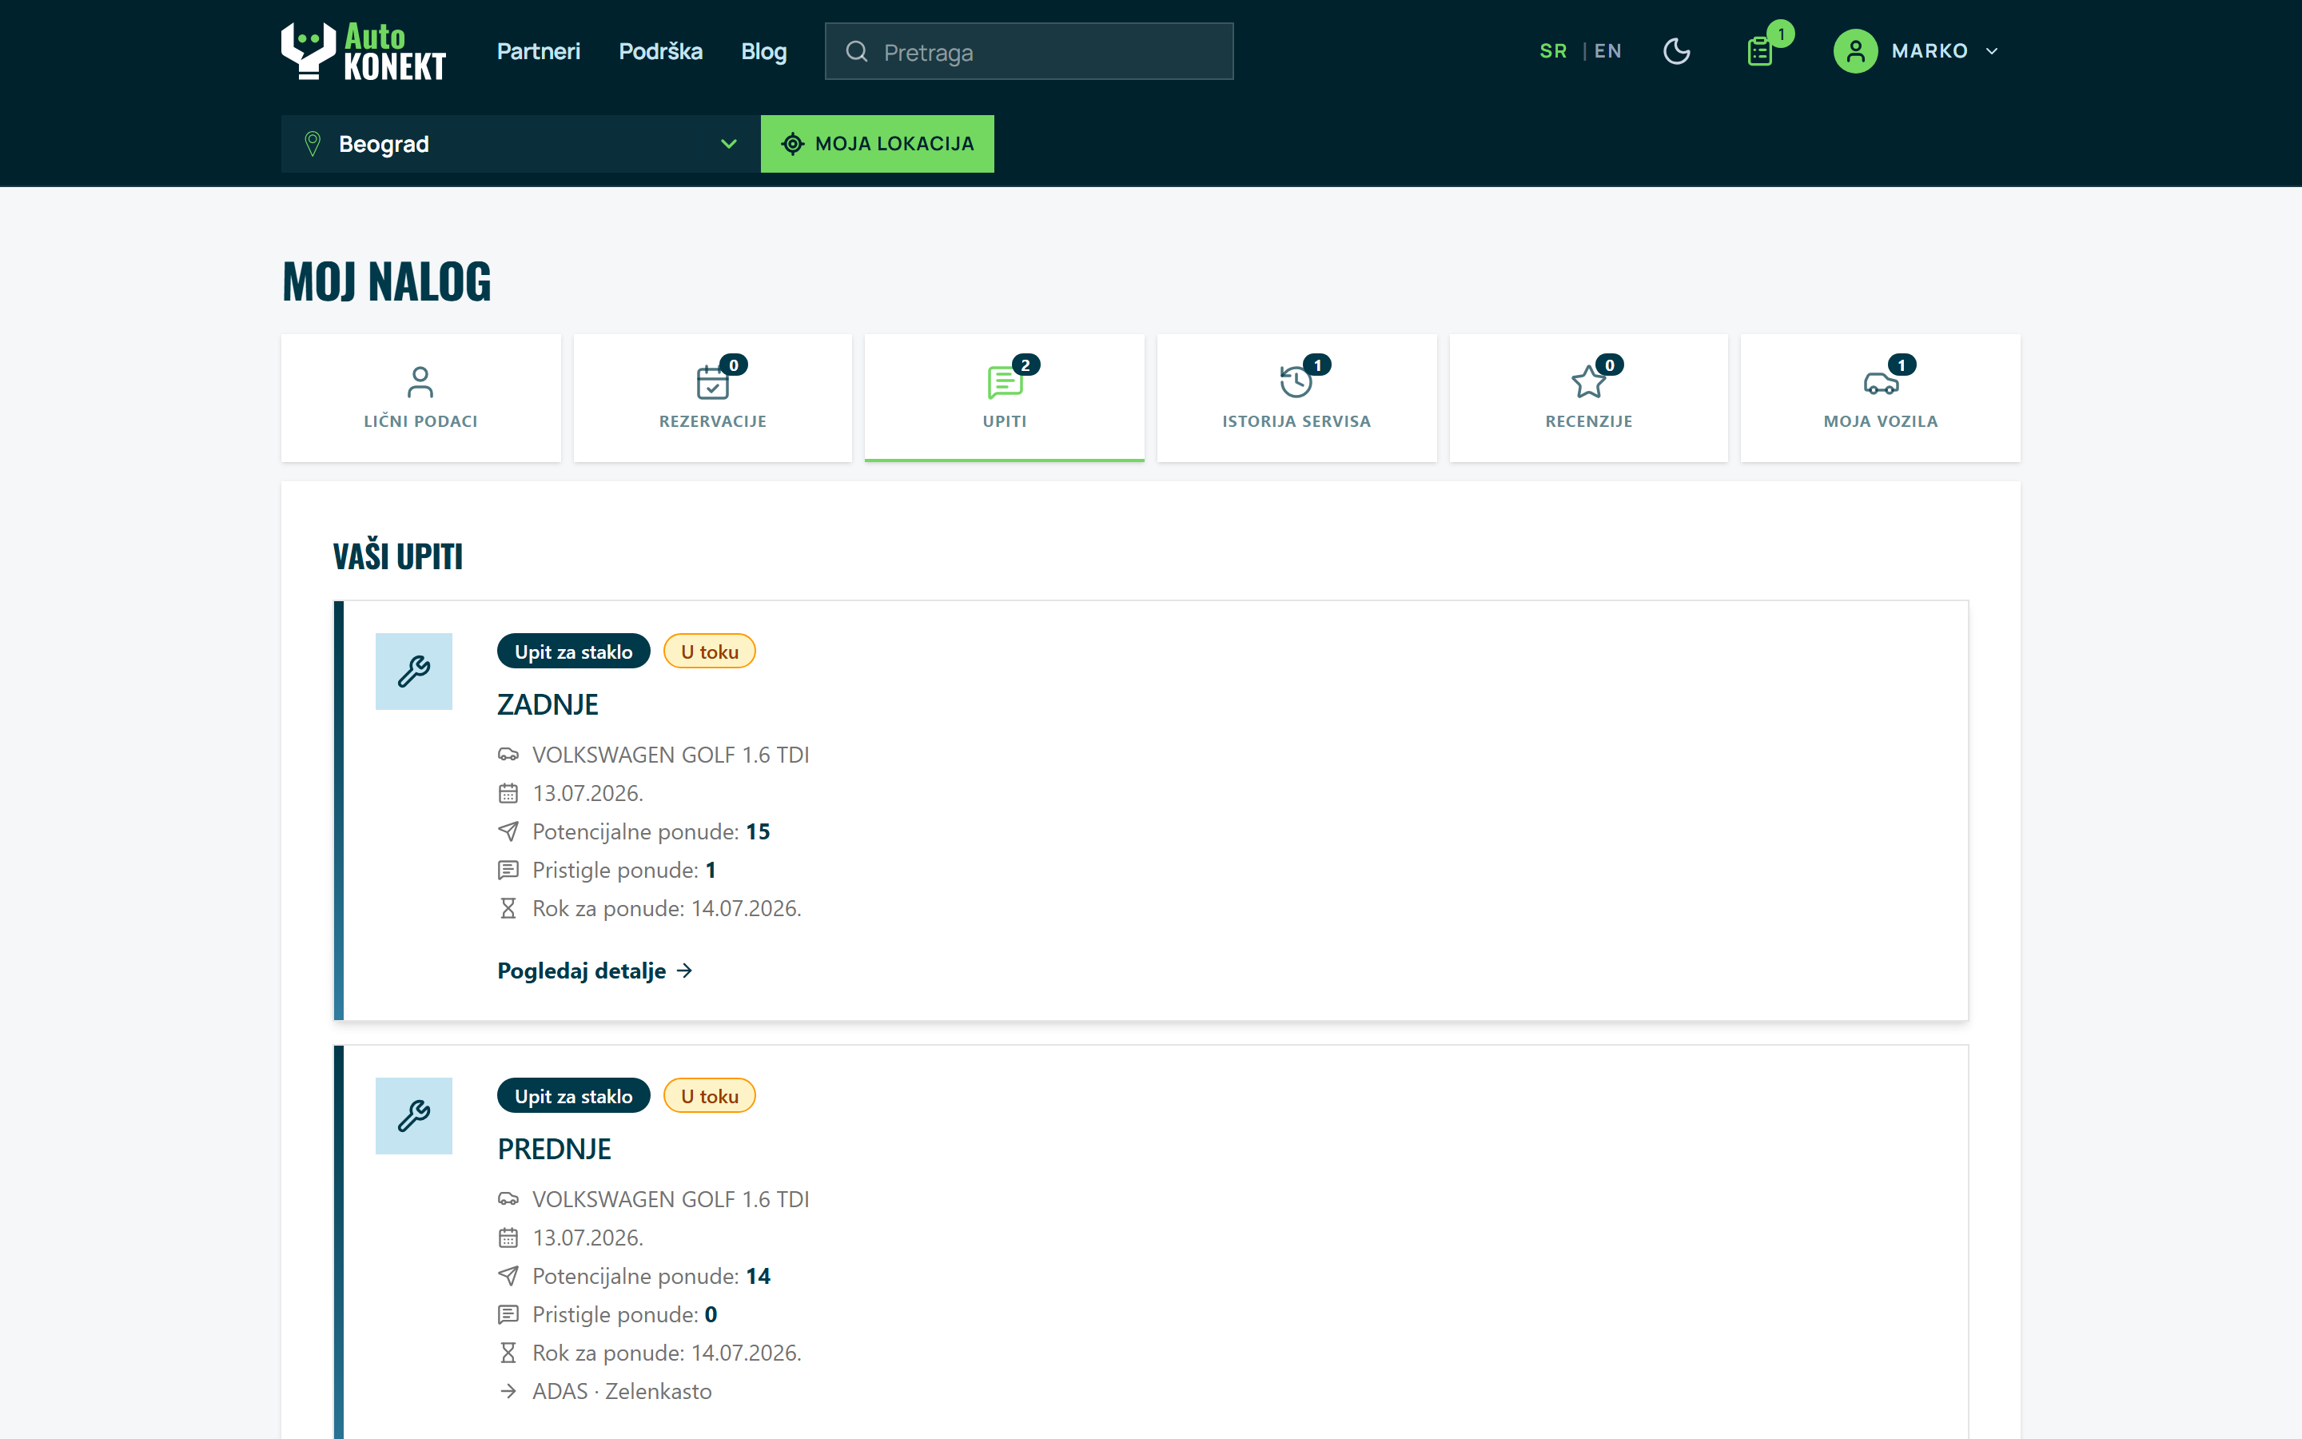Click car icon in ZADNJE card

[x=508, y=755]
